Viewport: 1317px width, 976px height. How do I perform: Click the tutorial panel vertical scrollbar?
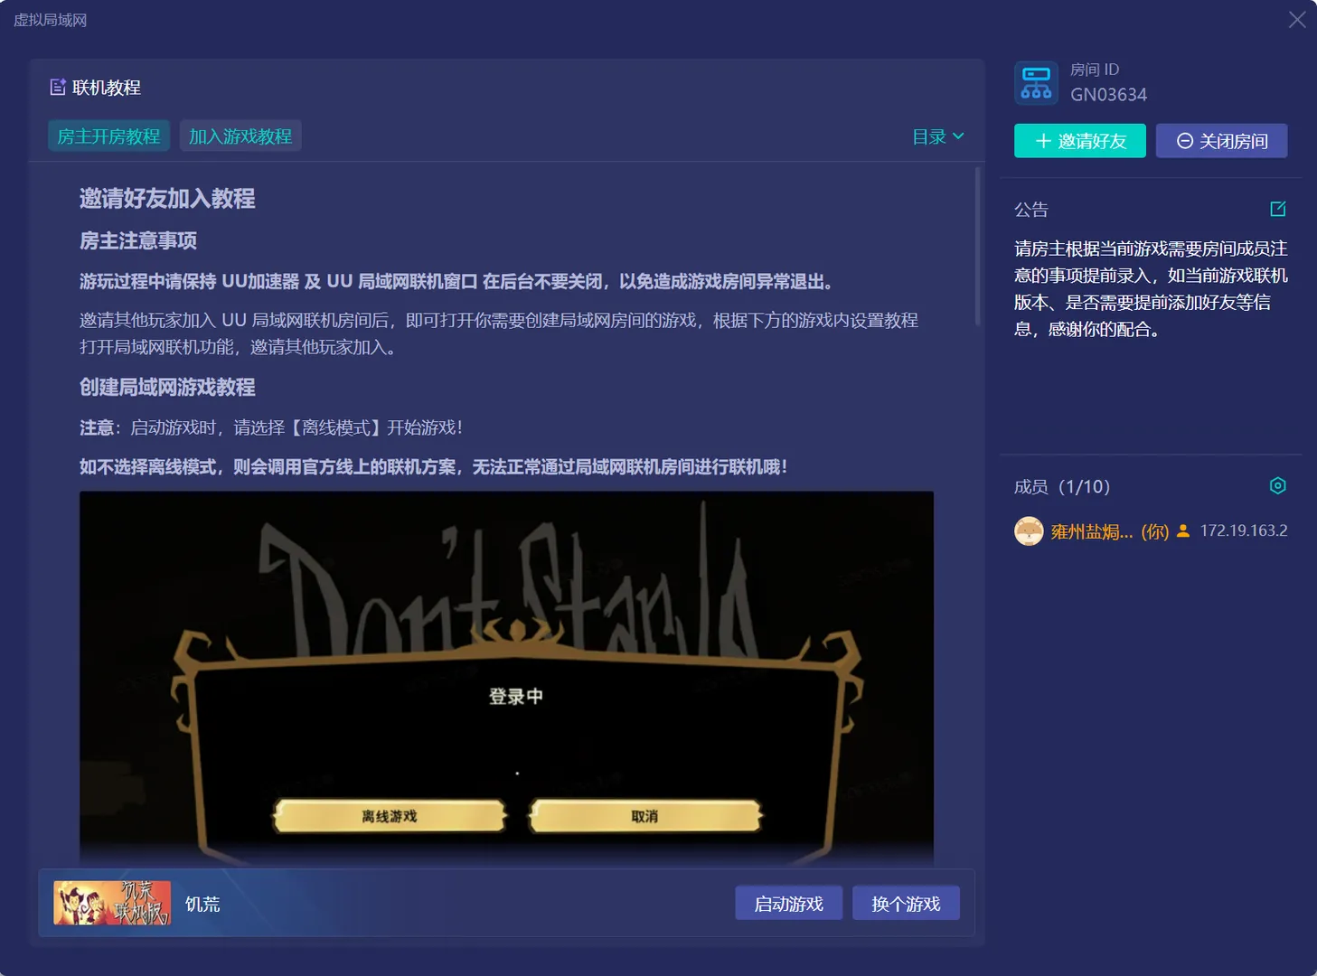977,246
